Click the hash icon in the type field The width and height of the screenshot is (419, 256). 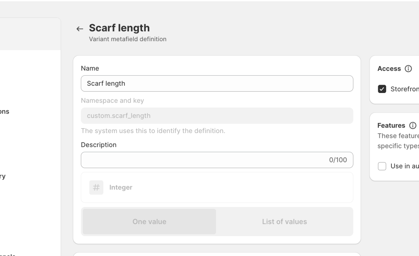[x=96, y=187]
